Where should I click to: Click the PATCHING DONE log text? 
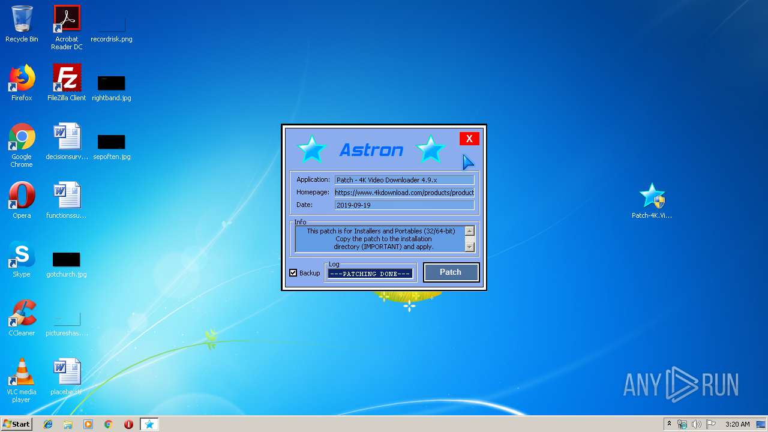pyautogui.click(x=370, y=274)
